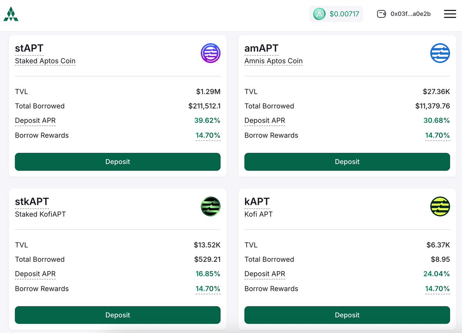
Task: Click the Amnis Aptos Coin subtitle
Action: [x=273, y=61]
